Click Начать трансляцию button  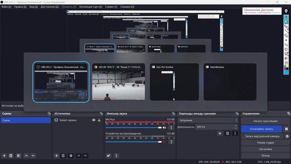click(266, 121)
